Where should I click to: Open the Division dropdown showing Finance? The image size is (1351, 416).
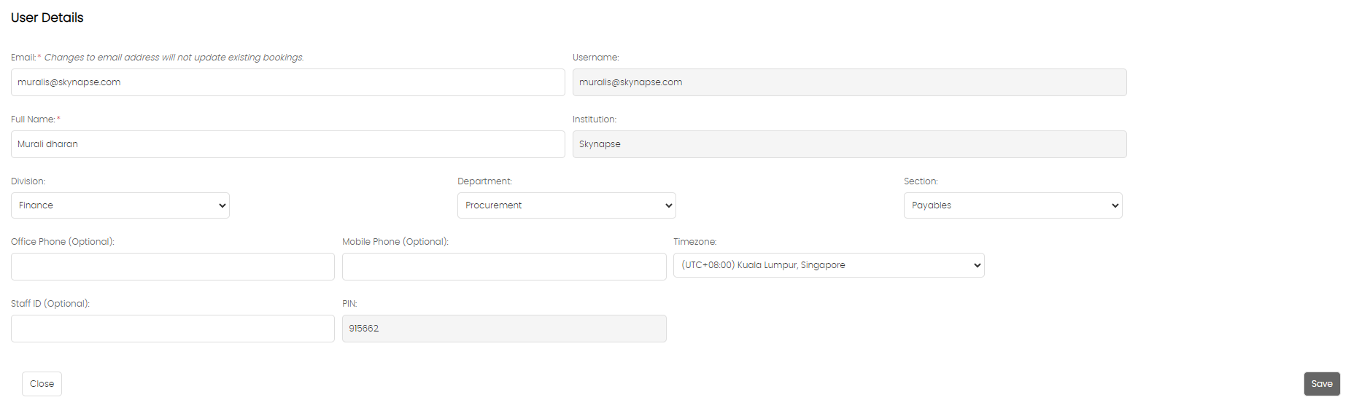click(120, 205)
